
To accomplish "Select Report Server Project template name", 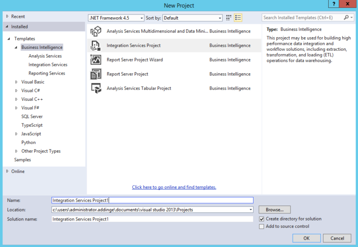I will [127, 74].
